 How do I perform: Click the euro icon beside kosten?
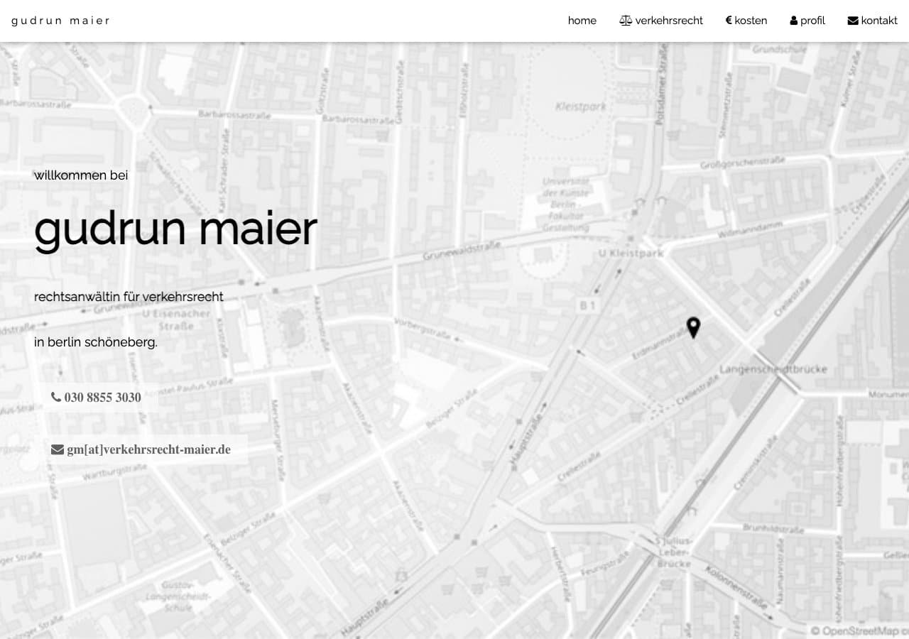pos(729,21)
